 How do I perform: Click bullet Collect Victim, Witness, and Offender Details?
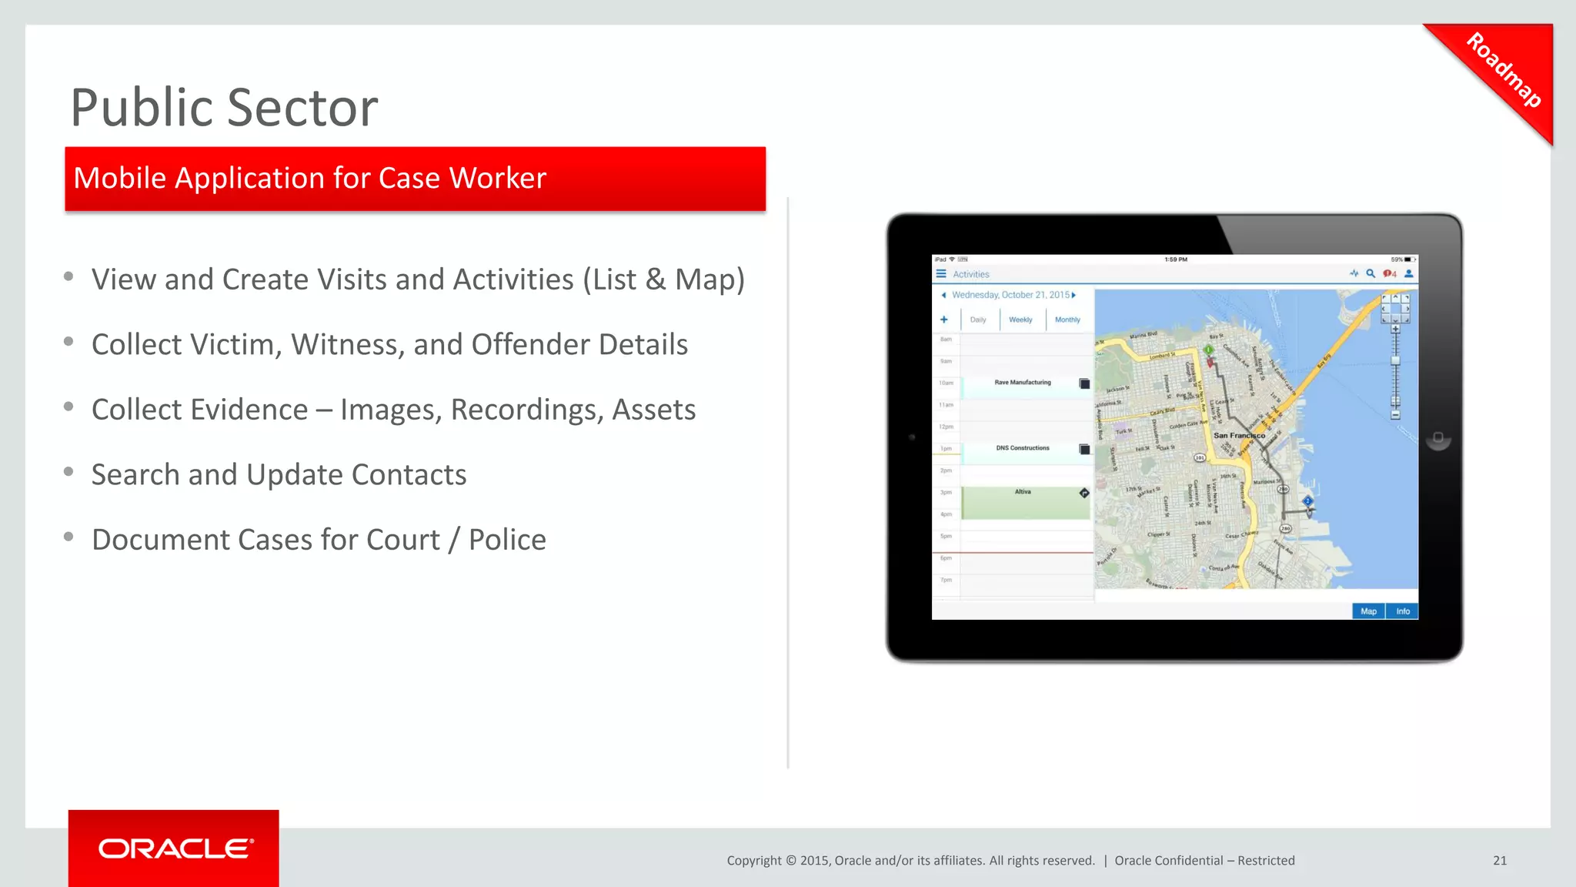(x=389, y=345)
